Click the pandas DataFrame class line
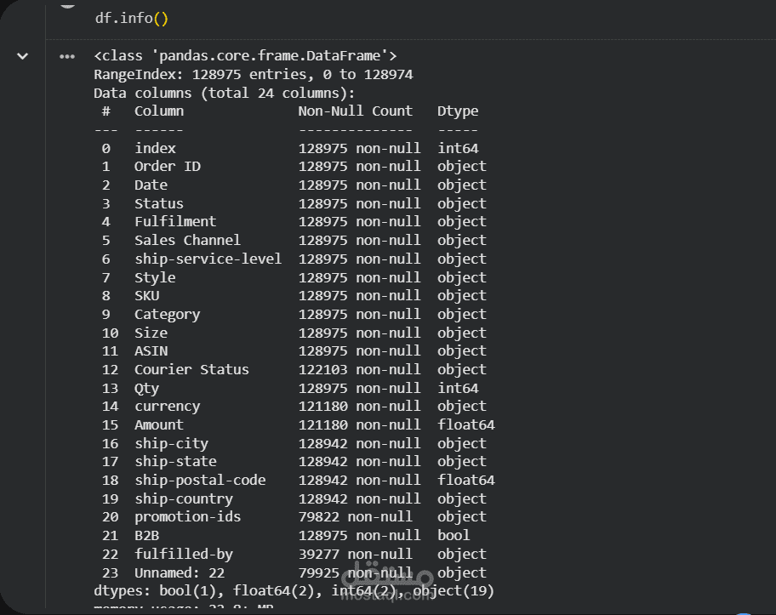 coord(245,56)
